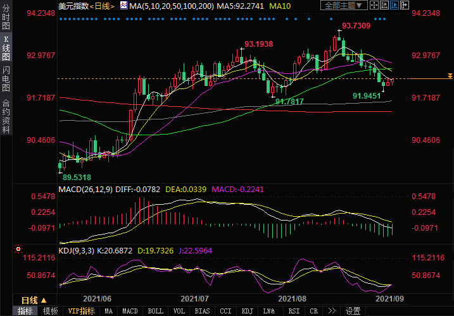454x316 pixels.
Task: Click the VIP指标 button
Action: (x=81, y=311)
